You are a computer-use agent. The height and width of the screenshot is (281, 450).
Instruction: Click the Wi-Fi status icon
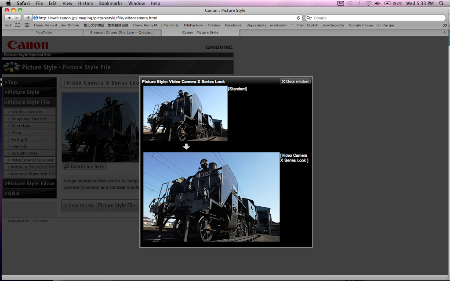(368, 3)
